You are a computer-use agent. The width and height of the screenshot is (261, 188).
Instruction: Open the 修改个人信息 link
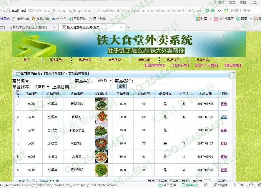click(x=207, y=65)
